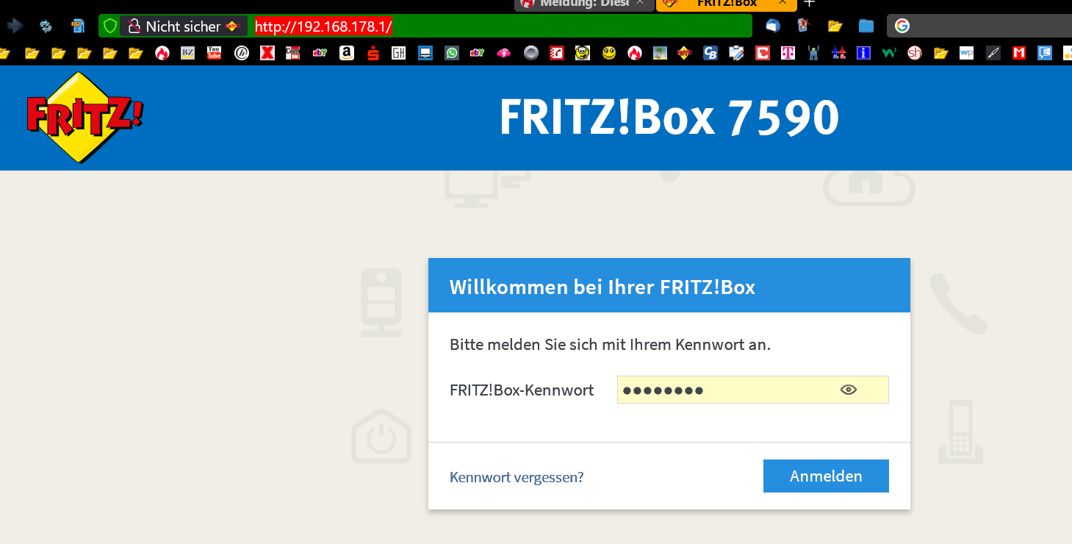Focus the Google search box
Viewport: 1072px width, 544px height.
click(x=979, y=26)
